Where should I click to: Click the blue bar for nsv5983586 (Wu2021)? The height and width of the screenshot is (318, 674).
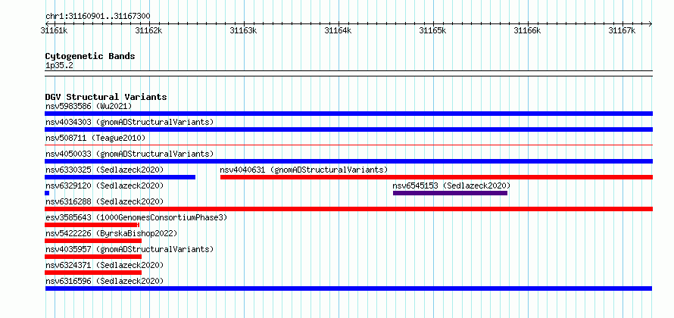[x=348, y=114]
